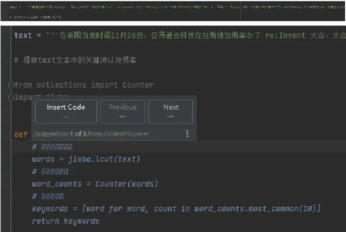Click the 'word_counts = Counter(words)' line
The height and width of the screenshot is (232, 346).
pyautogui.click(x=95, y=184)
